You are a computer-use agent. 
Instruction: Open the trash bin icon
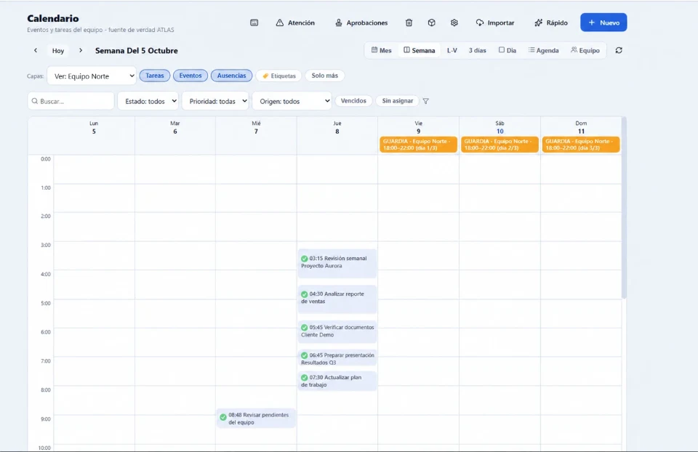click(409, 23)
